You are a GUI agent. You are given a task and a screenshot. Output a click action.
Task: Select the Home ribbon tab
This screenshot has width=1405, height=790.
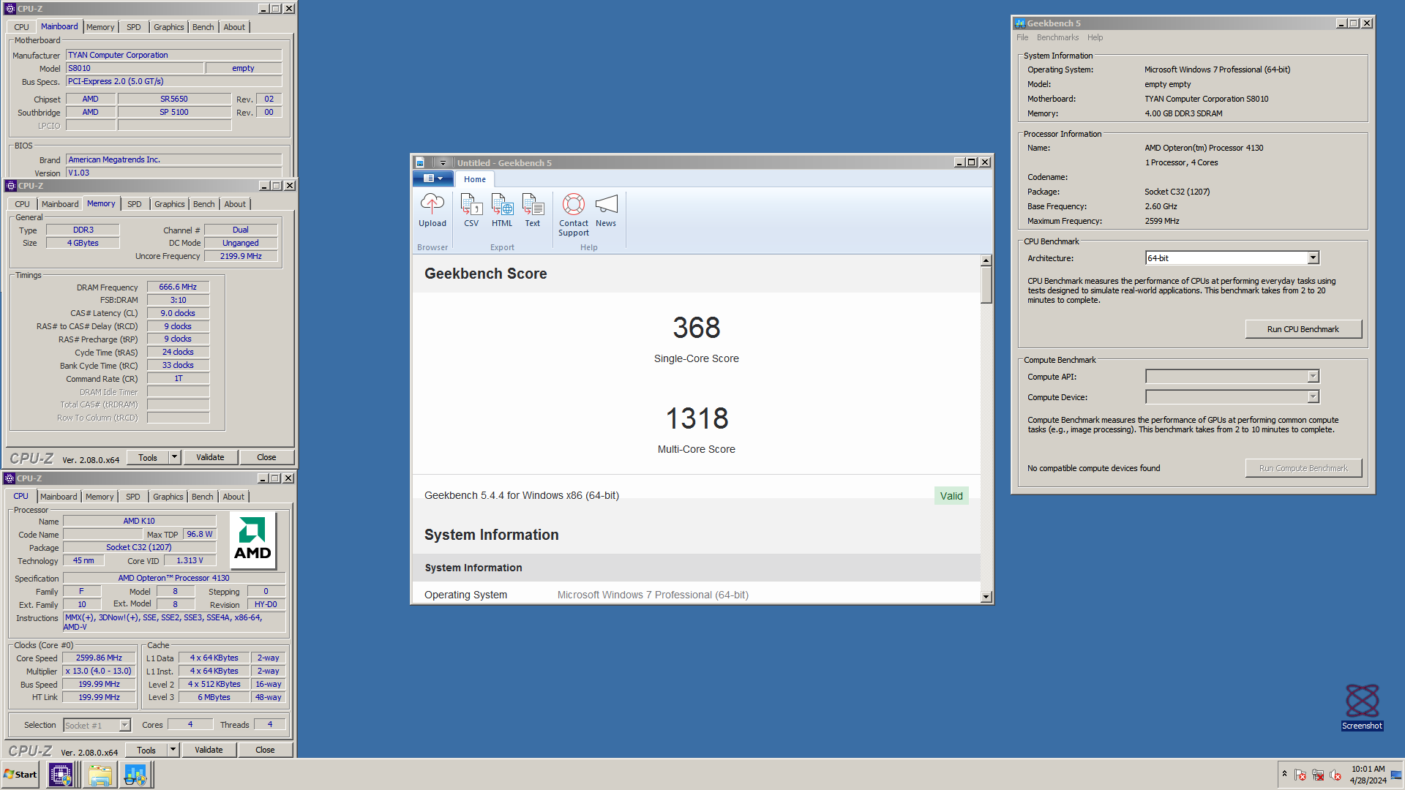(x=474, y=179)
